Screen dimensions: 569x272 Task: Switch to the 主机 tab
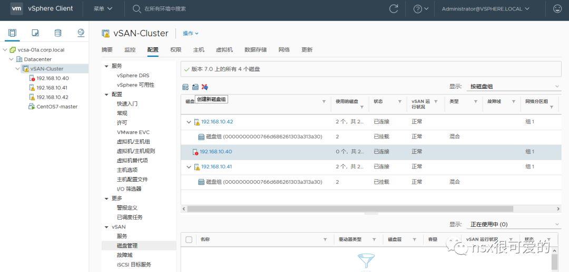coord(199,50)
